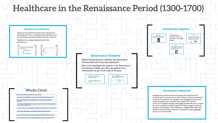Image resolution: width=218 pixels, height=123 pixels.
Task: Select the 'Renaissance Hospitals' heading
Action: pyautogui.click(x=177, y=91)
